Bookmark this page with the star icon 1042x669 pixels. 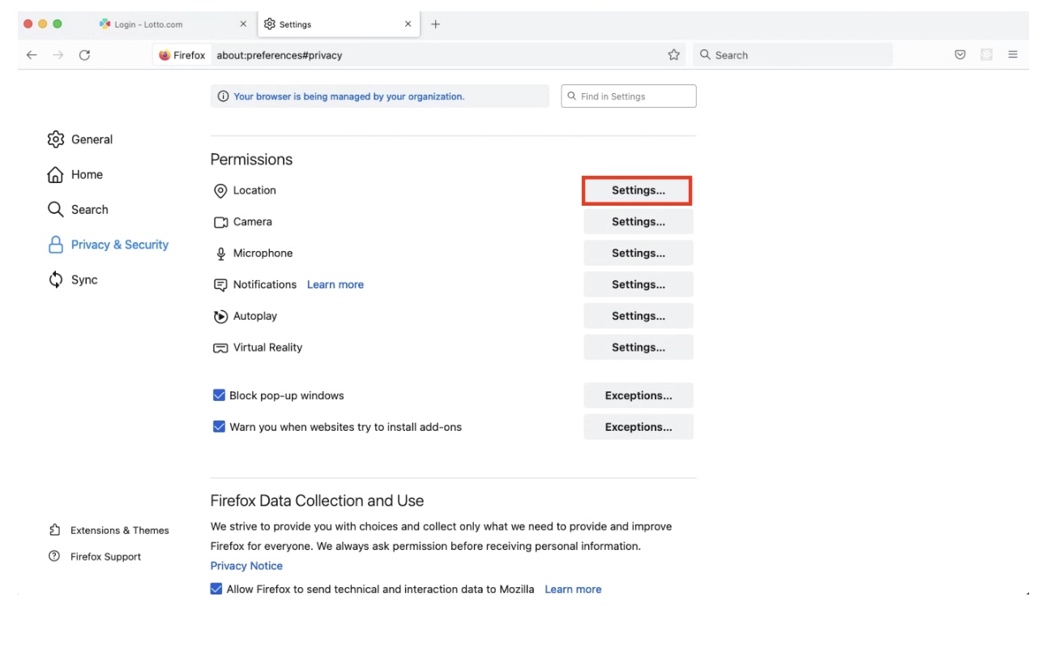pyautogui.click(x=673, y=55)
